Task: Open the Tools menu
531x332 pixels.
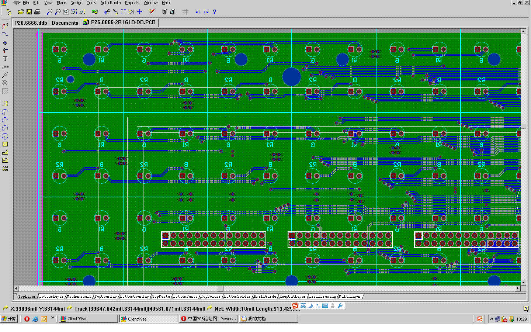Action: click(91, 3)
